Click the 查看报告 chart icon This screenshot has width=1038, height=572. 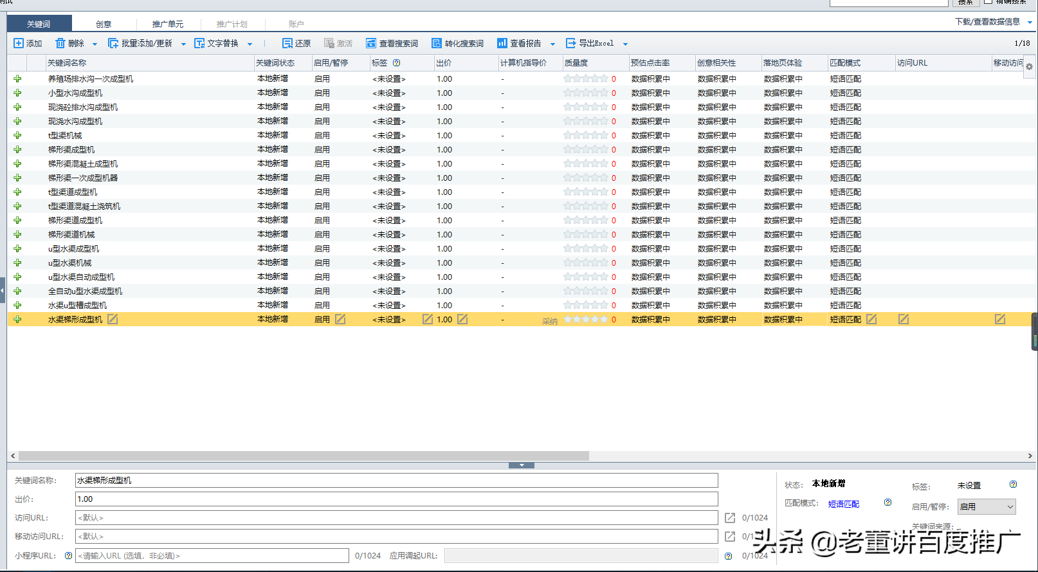point(502,43)
